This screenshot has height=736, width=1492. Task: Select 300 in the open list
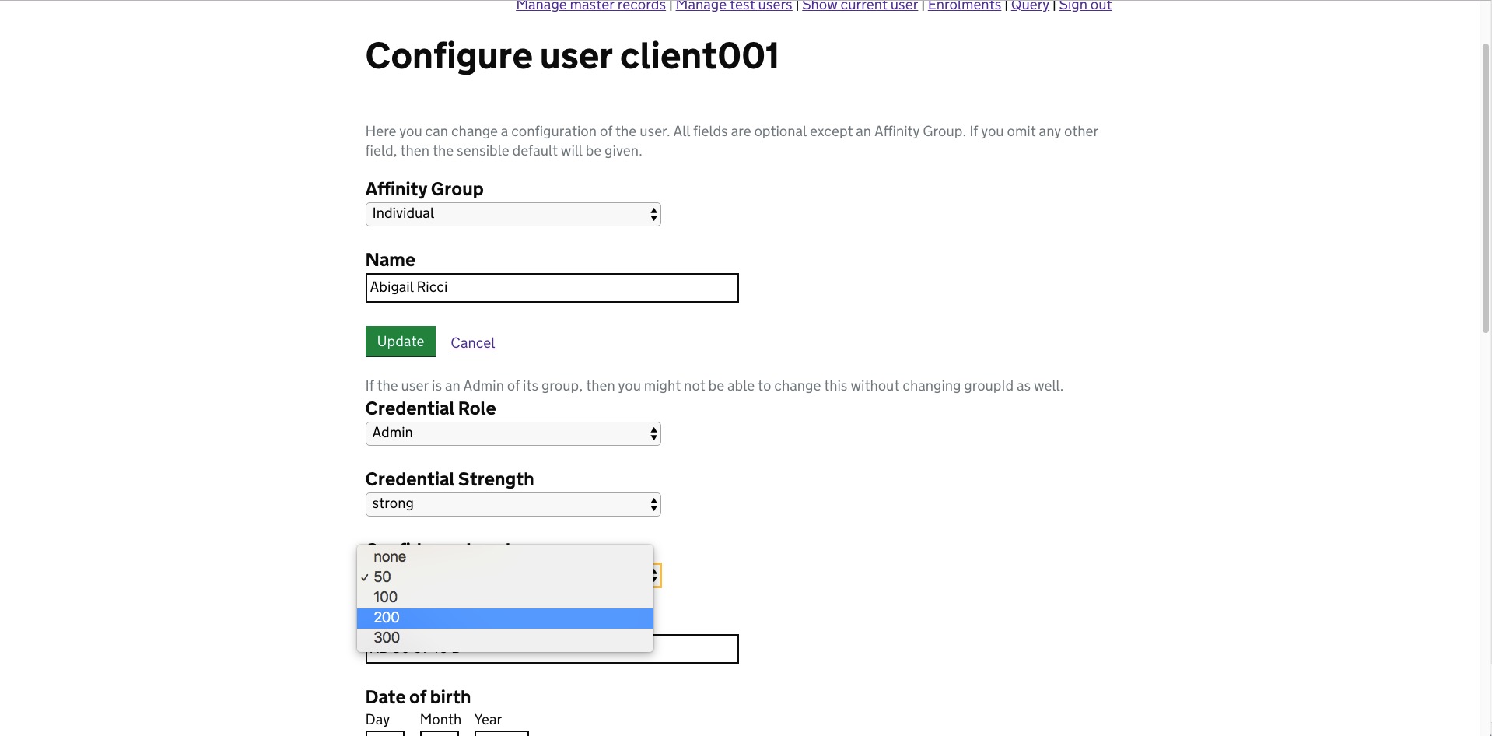coord(505,638)
